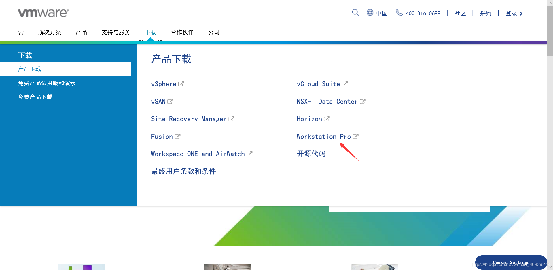This screenshot has width=553, height=270.
Task: Click external link icon beside vSphere
Action: [x=181, y=84]
